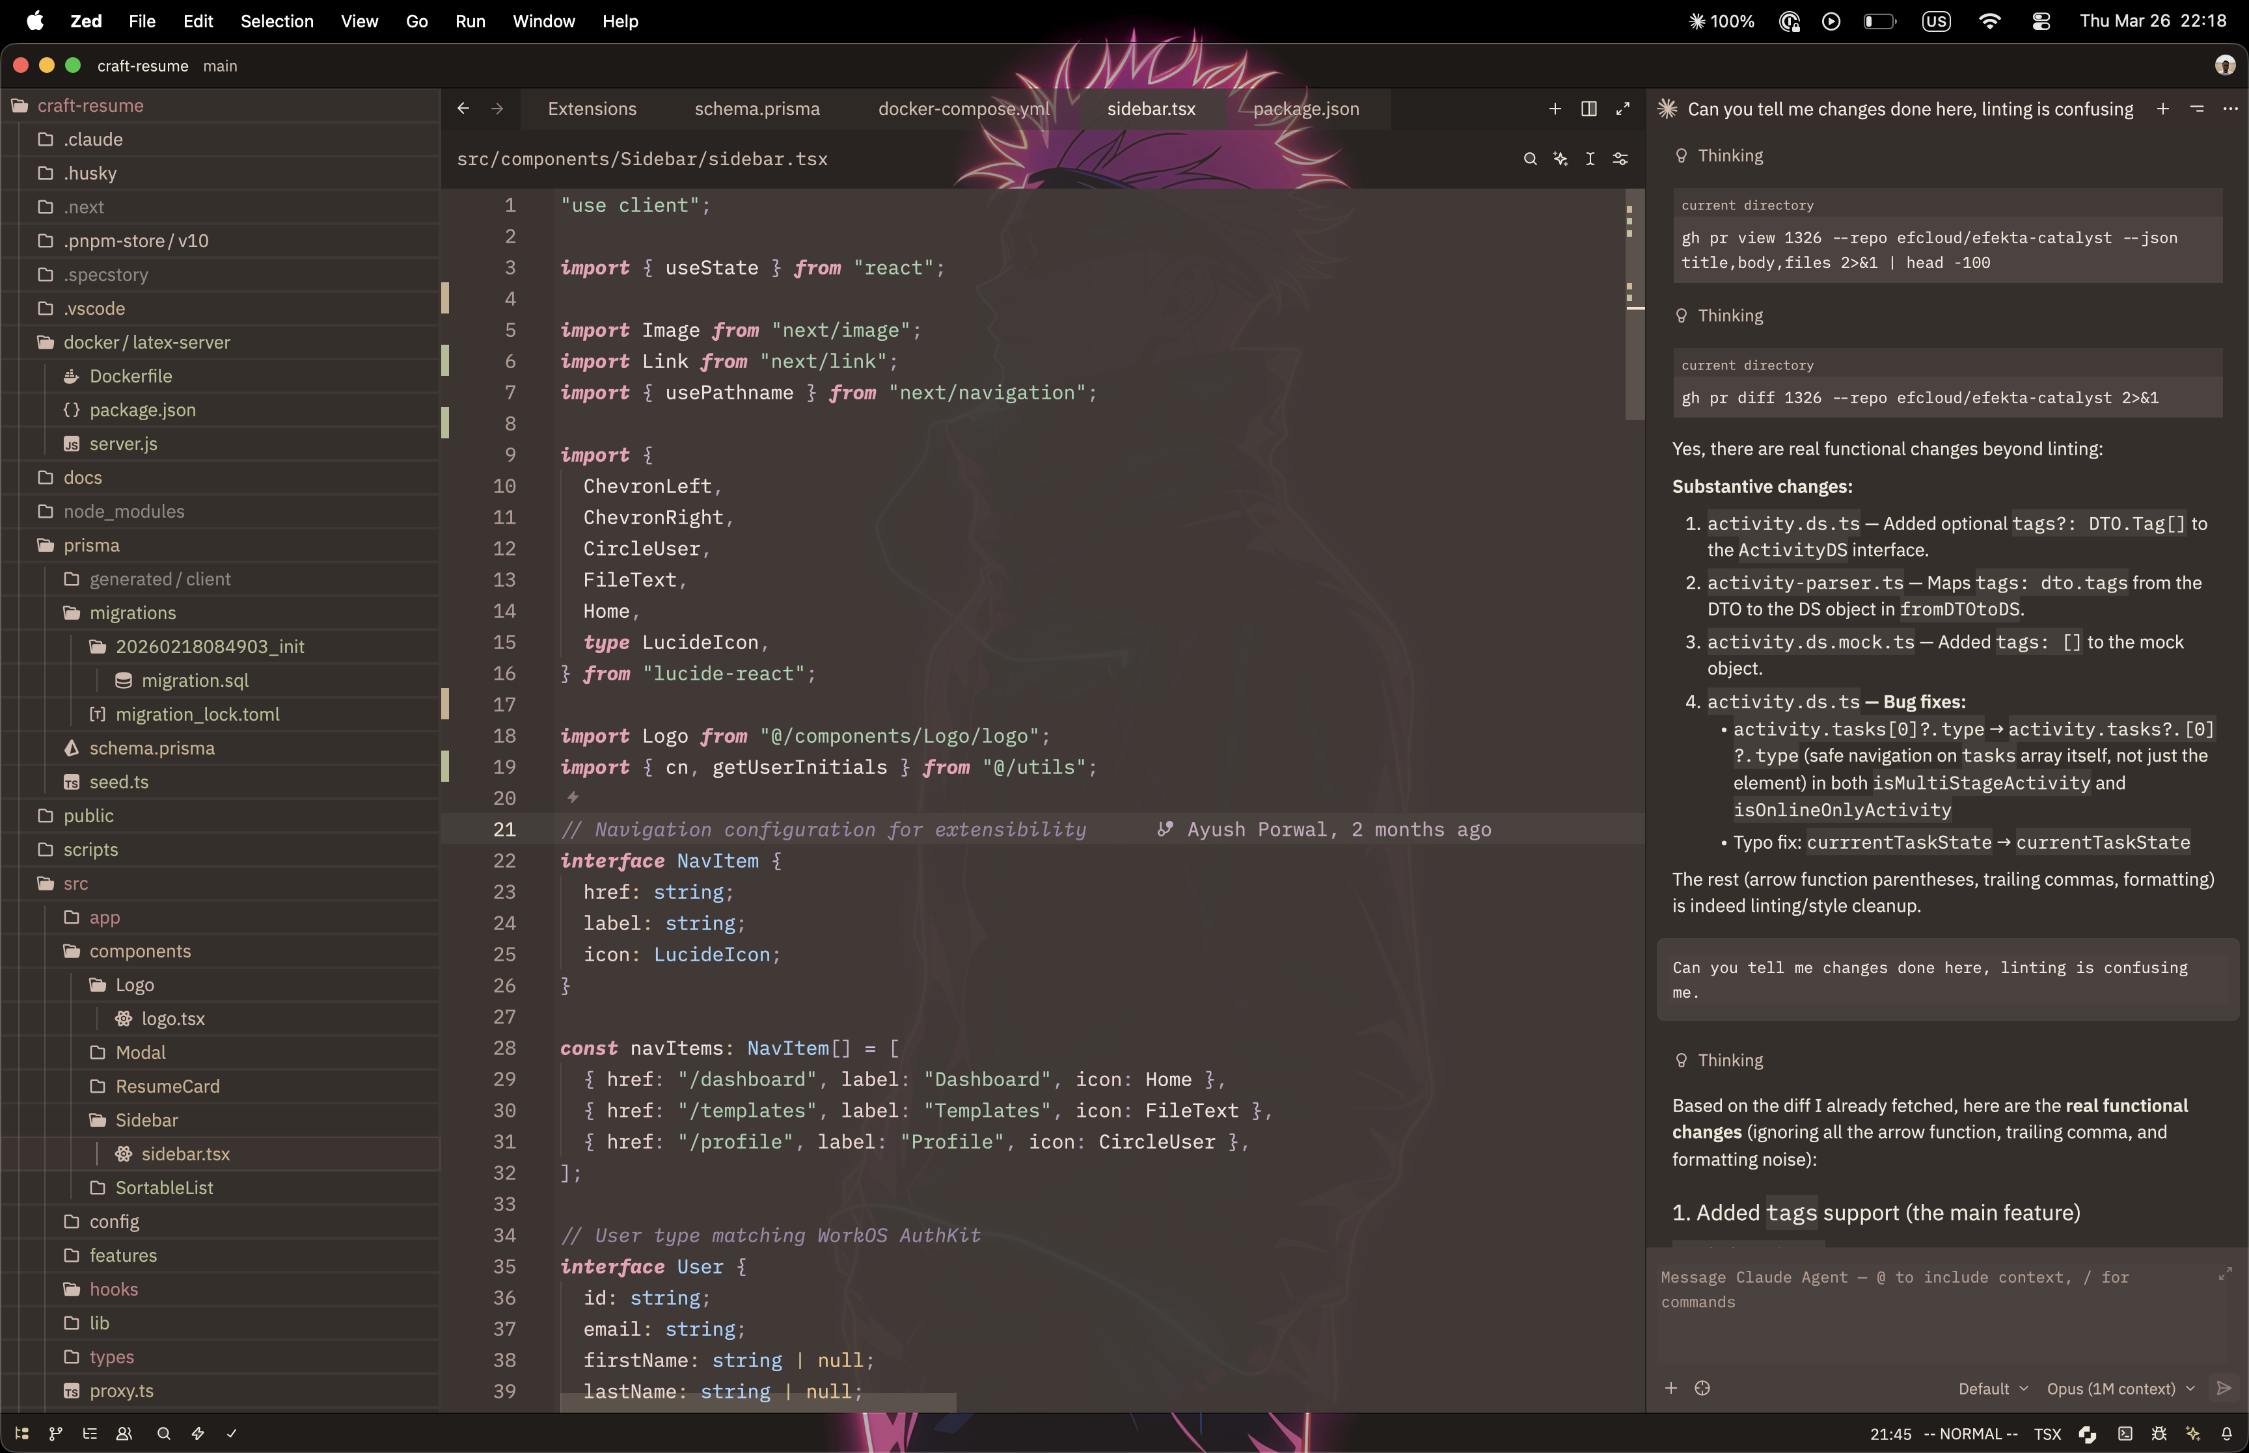Open the Git panel from status bar

[56, 1433]
